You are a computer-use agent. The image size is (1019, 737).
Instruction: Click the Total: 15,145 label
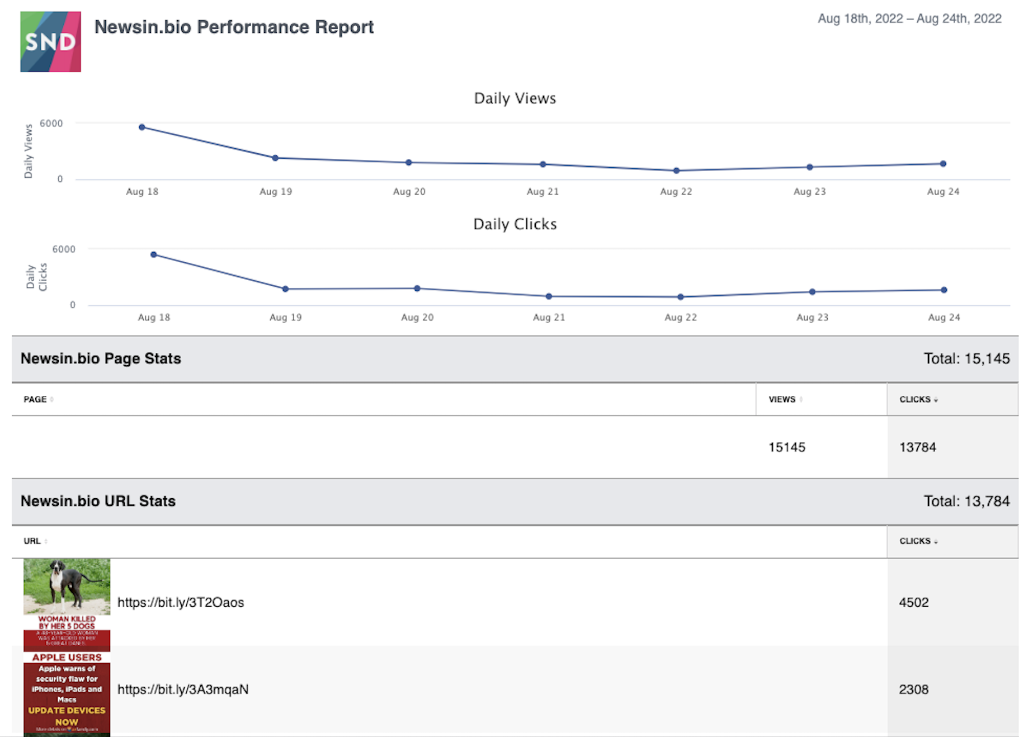tap(966, 359)
